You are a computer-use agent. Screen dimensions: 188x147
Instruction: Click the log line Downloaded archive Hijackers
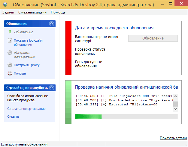124,100
